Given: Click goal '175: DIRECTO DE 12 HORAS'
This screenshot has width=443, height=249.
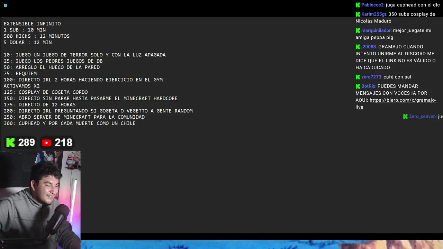Looking at the screenshot, I should [39, 105].
